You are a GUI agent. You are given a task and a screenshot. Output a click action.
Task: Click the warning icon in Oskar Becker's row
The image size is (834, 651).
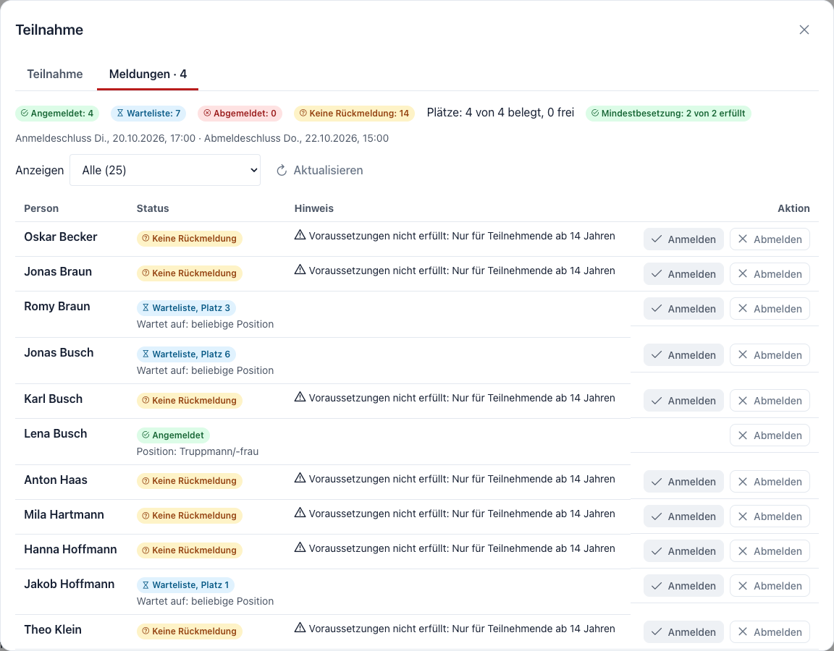300,235
